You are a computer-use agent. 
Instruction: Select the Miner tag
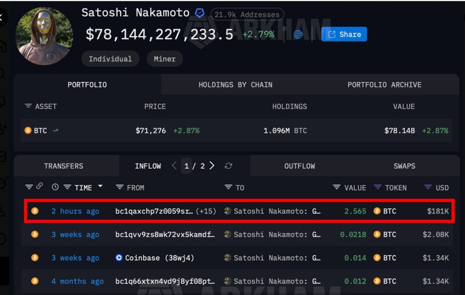[165, 59]
